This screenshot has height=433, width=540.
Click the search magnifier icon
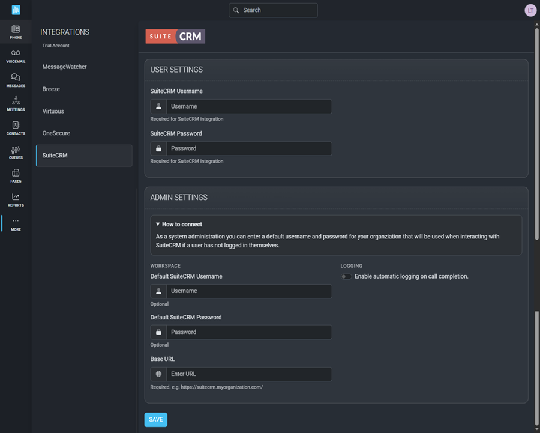(236, 10)
